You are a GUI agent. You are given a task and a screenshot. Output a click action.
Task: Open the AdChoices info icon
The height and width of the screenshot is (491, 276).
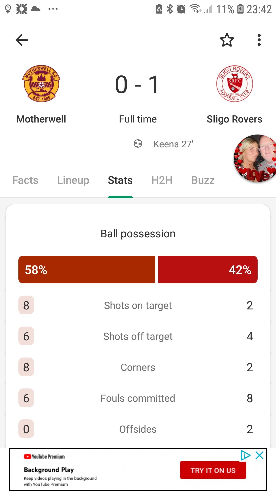click(246, 455)
